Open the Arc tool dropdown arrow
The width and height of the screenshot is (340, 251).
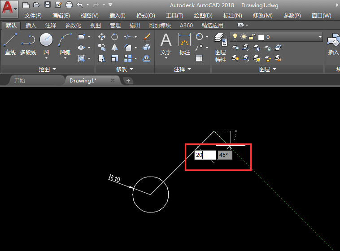click(65, 58)
